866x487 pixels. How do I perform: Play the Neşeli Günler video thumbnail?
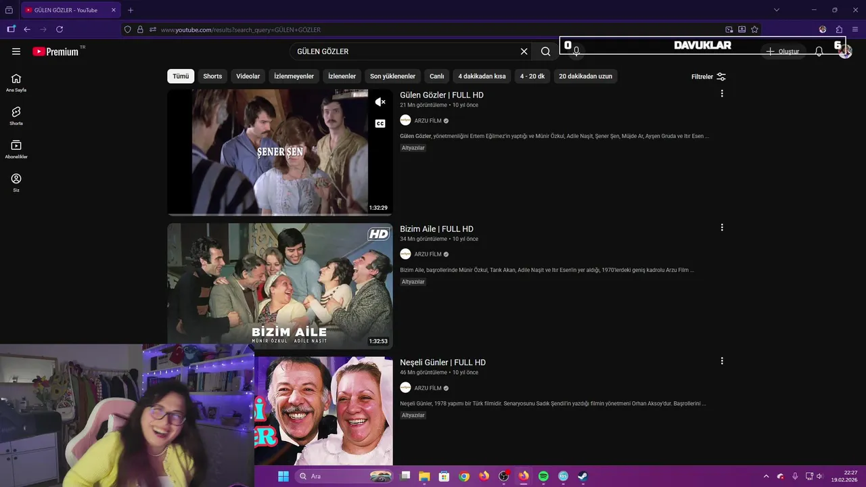323,411
